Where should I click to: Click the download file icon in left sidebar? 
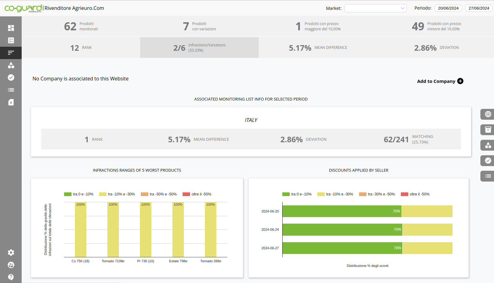click(x=11, y=102)
